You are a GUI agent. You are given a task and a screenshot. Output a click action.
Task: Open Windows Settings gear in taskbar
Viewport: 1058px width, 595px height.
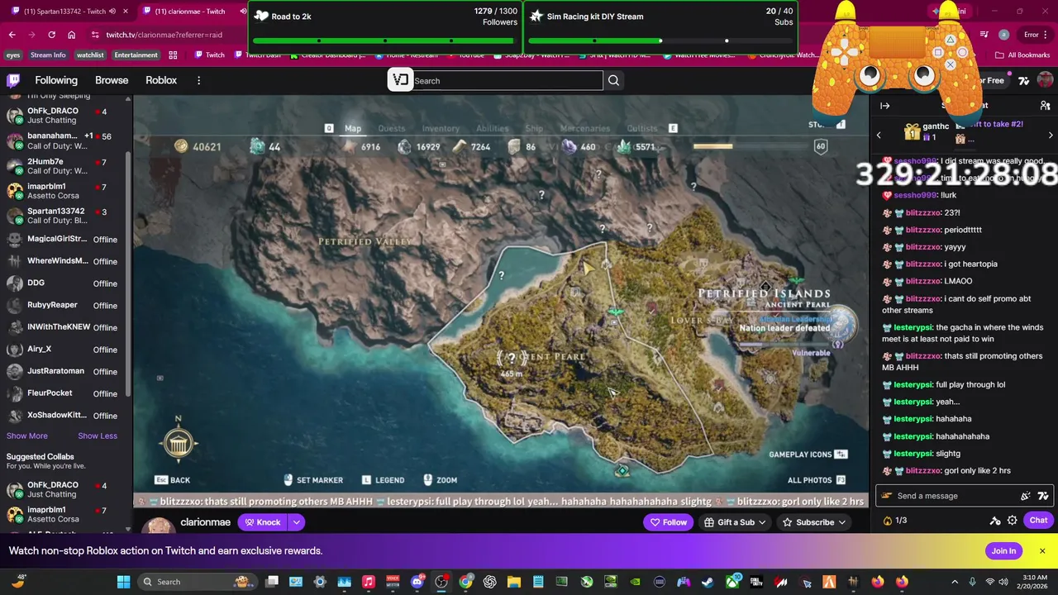click(x=320, y=582)
